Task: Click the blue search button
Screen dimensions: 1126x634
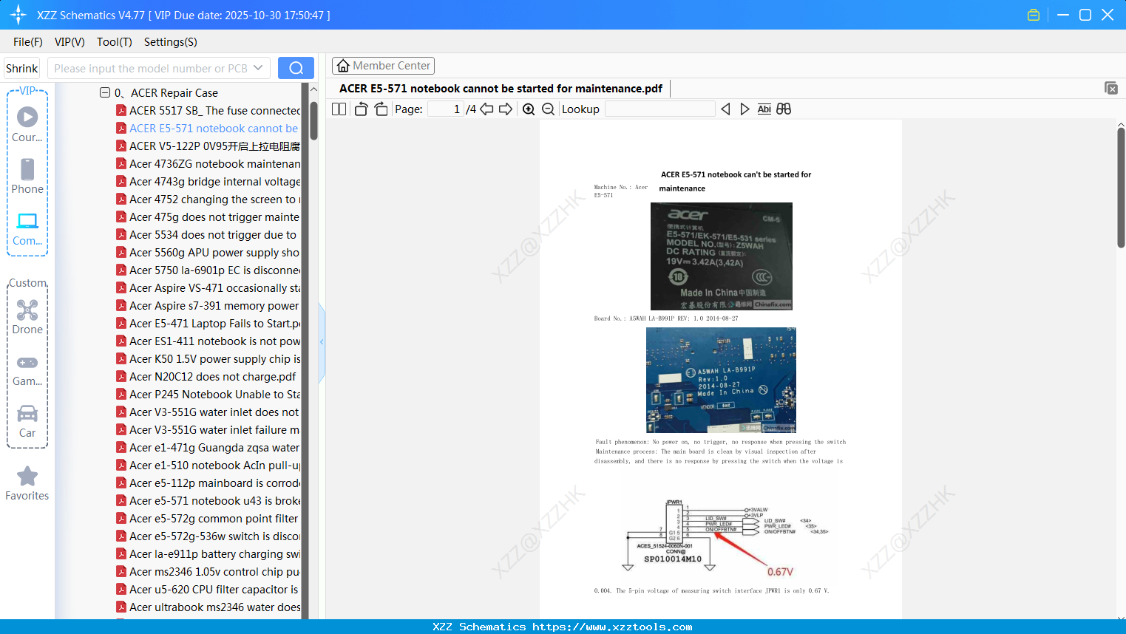Action: point(296,68)
